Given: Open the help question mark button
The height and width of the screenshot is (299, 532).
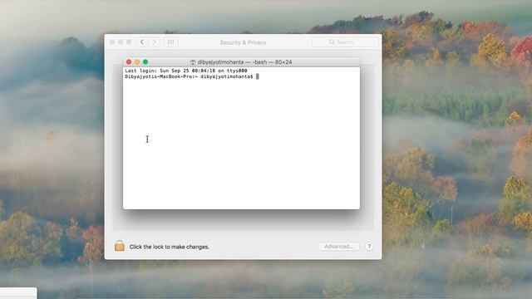Looking at the screenshot, I should (369, 247).
